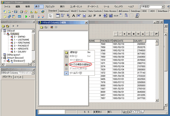Select the ComboBox component icon
Viewport: 170px width, 116px height.
pos(111,16)
